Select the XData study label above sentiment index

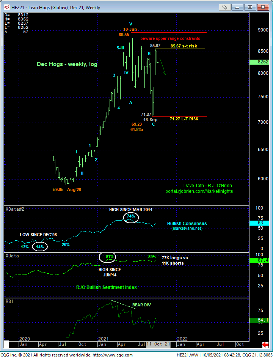[x=11, y=256]
